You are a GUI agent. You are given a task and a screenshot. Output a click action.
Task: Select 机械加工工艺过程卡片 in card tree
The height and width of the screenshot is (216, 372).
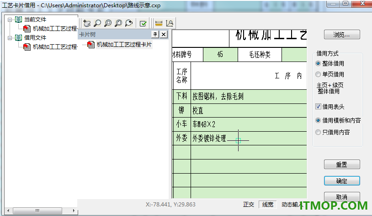pos(124,45)
